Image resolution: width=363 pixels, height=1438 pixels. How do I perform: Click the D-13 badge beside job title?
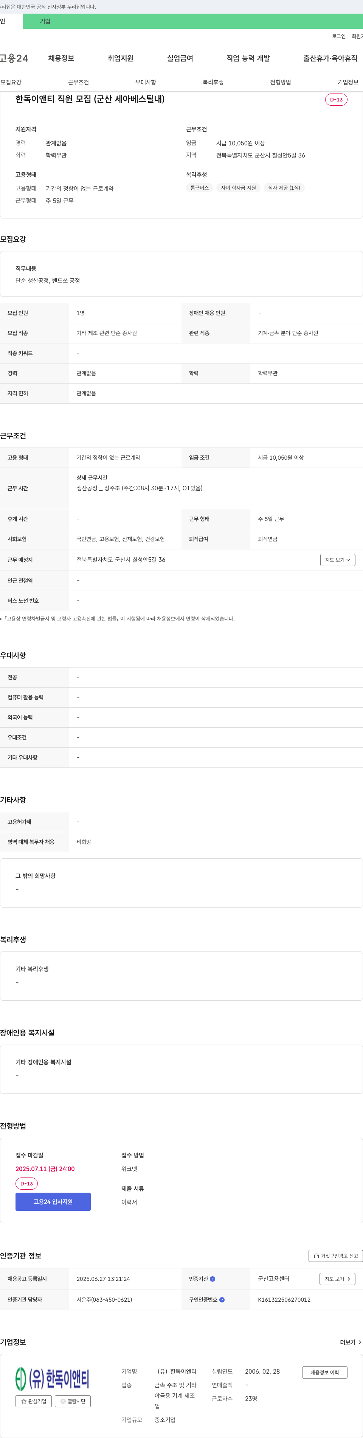coord(336,99)
